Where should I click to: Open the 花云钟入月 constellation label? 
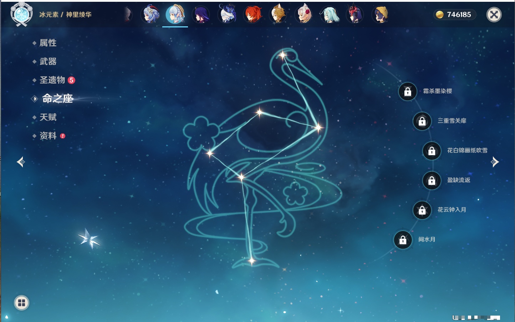452,210
